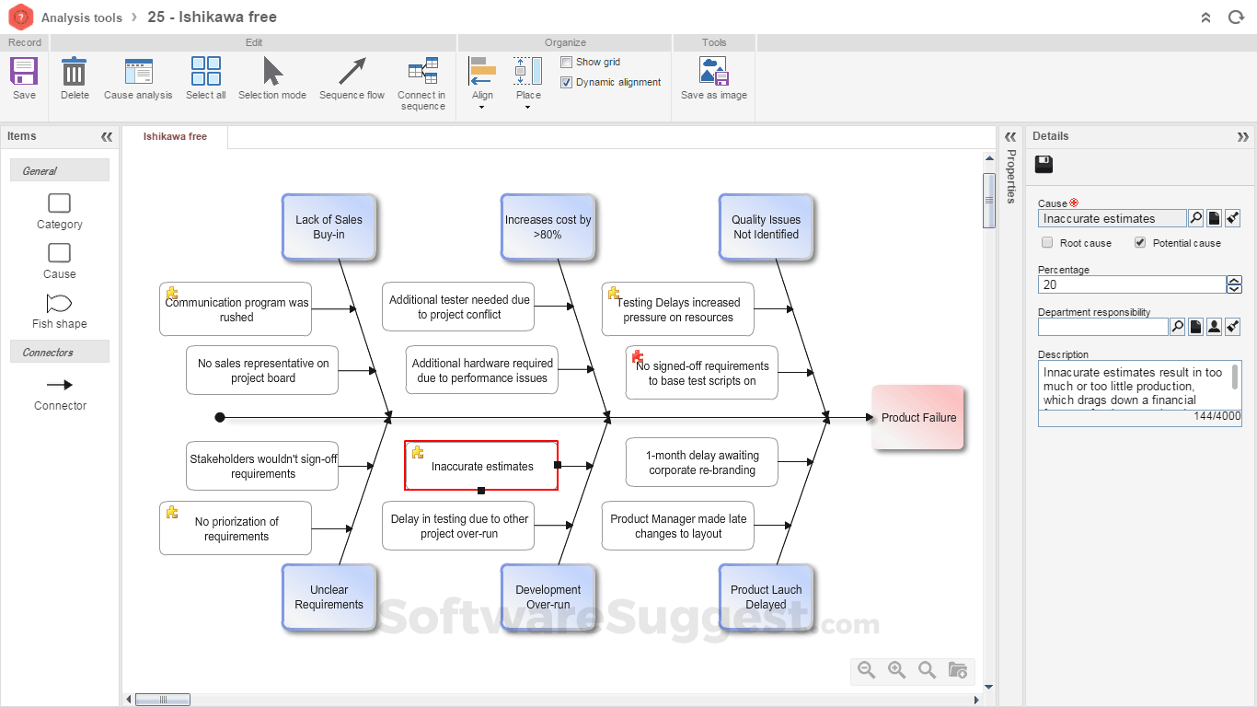Select the Development Over-run category

(548, 597)
